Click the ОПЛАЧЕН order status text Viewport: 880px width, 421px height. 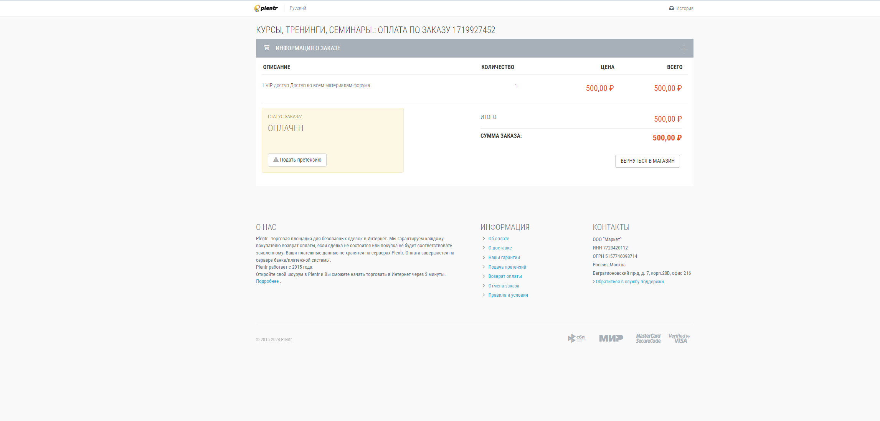pos(286,128)
